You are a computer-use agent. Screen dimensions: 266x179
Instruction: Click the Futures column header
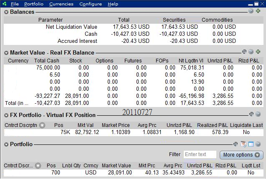(x=133, y=61)
